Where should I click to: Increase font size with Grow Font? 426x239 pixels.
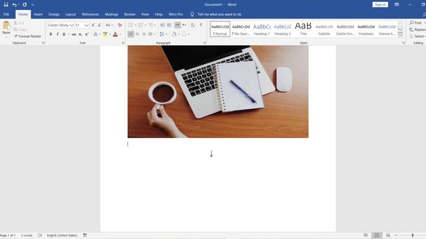93,25
